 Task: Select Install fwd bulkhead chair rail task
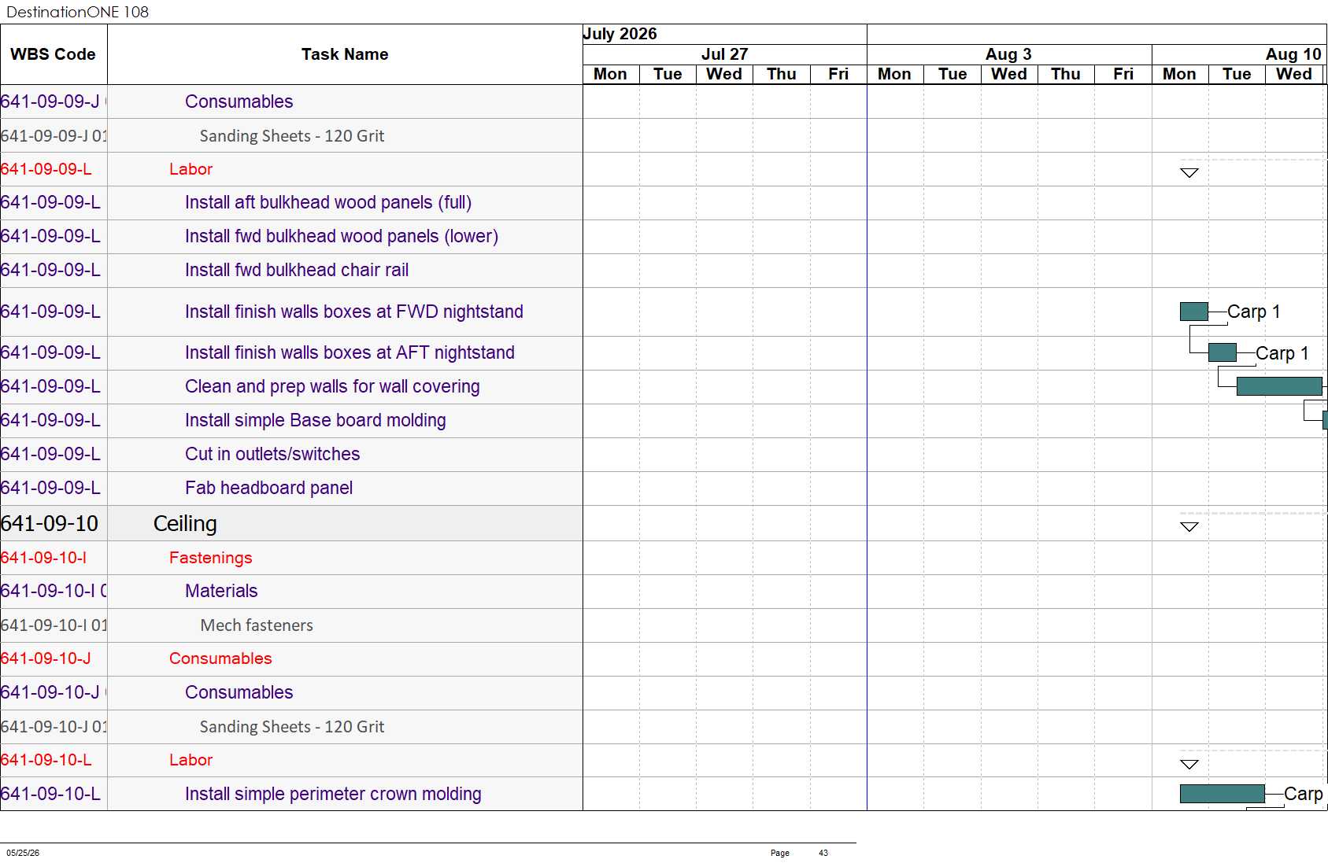(x=297, y=271)
